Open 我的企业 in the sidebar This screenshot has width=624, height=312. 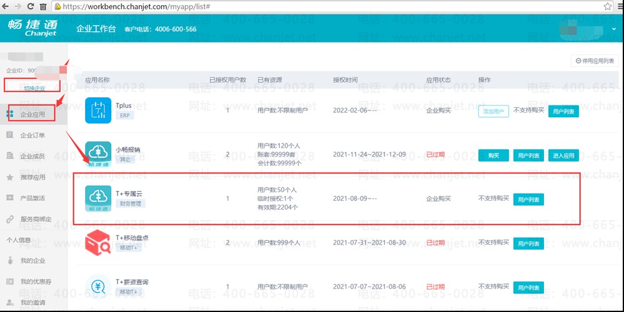(33, 261)
